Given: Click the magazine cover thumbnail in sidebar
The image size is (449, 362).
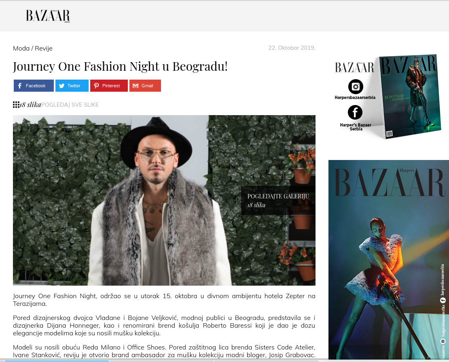Looking at the screenshot, I should [x=410, y=96].
